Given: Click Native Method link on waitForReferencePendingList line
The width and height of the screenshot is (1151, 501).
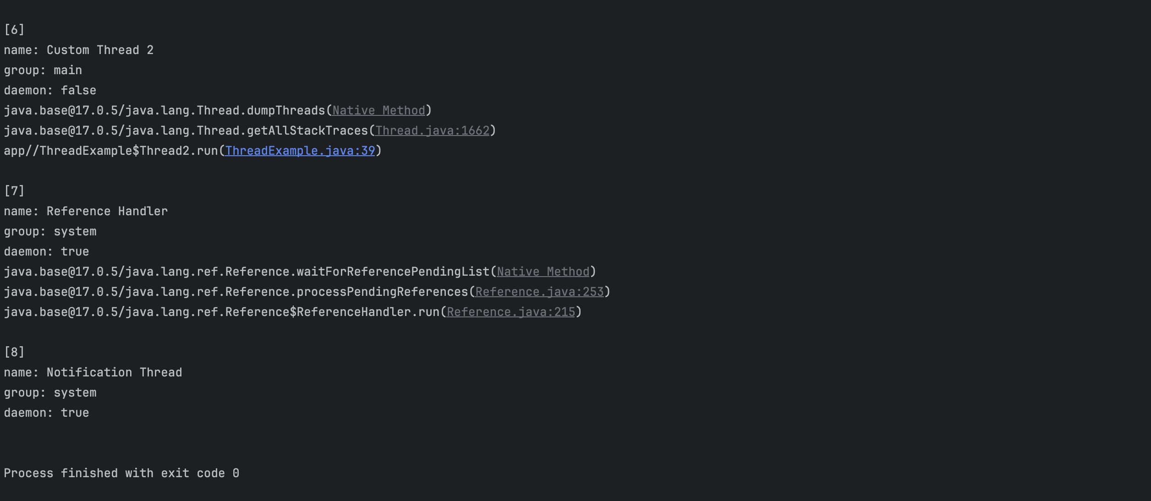Looking at the screenshot, I should pyautogui.click(x=543, y=272).
